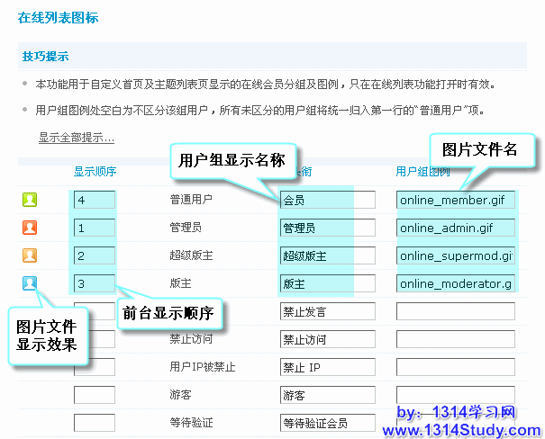The width and height of the screenshot is (545, 439).
Task: Click the 禁止 IP title input
Action: pyautogui.click(x=327, y=367)
